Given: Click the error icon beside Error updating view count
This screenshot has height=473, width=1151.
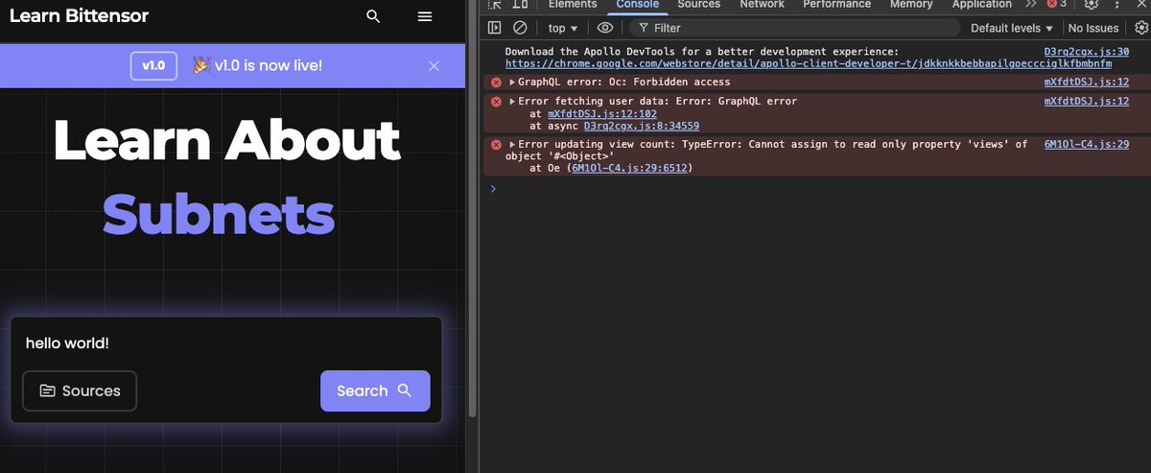Looking at the screenshot, I should pyautogui.click(x=496, y=144).
